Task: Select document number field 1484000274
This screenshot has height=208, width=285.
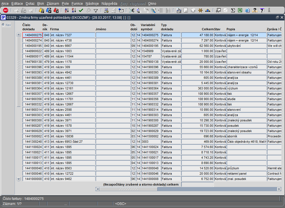Action: (x=32, y=40)
